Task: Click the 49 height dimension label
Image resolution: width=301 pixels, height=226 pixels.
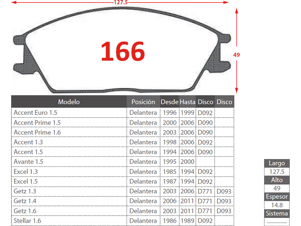Action: pos(236,55)
